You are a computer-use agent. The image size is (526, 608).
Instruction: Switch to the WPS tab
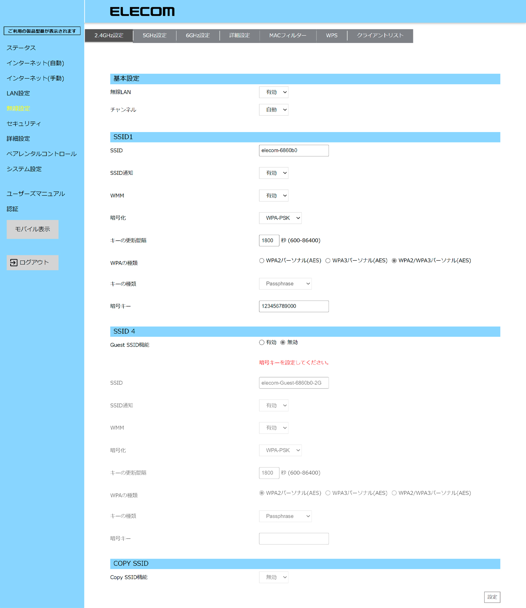click(331, 36)
